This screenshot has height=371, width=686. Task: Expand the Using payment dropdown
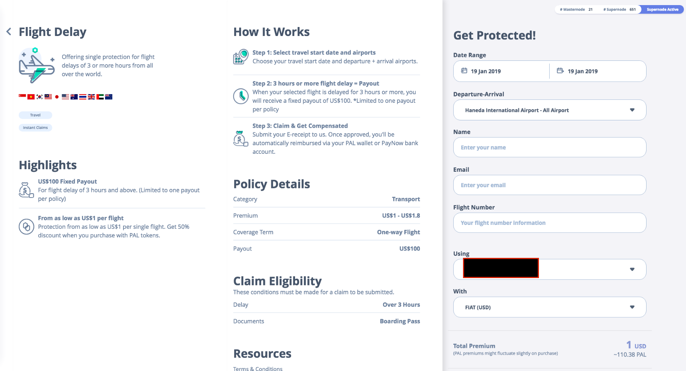pos(632,269)
